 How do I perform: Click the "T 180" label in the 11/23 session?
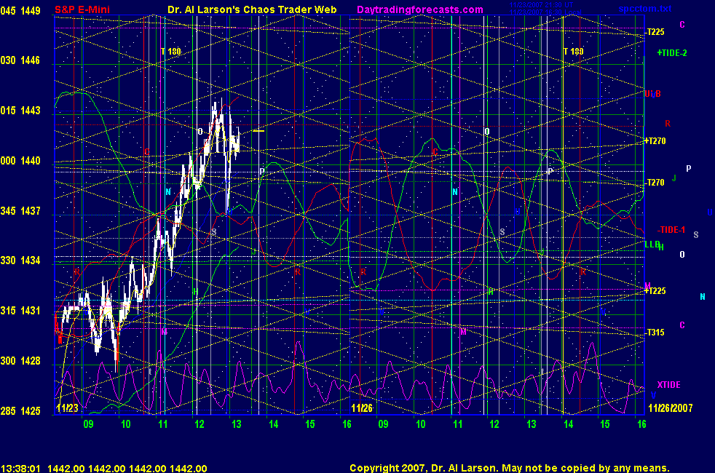click(171, 52)
